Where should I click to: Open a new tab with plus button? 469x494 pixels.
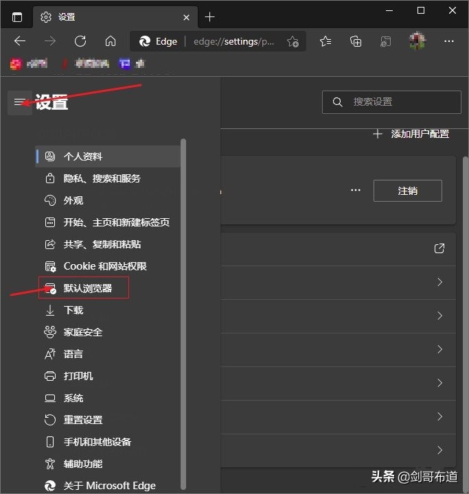coord(209,17)
